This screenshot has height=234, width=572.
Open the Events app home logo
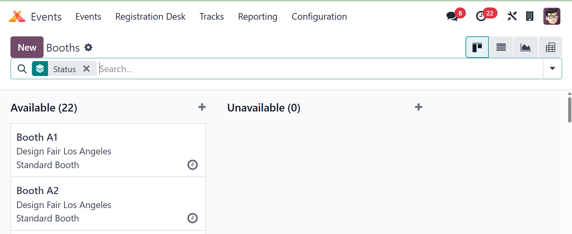point(17,16)
